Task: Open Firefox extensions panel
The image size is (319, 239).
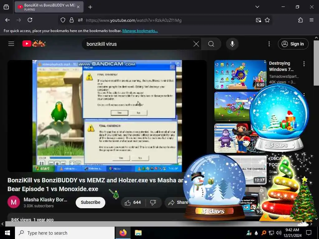Action: (300, 20)
